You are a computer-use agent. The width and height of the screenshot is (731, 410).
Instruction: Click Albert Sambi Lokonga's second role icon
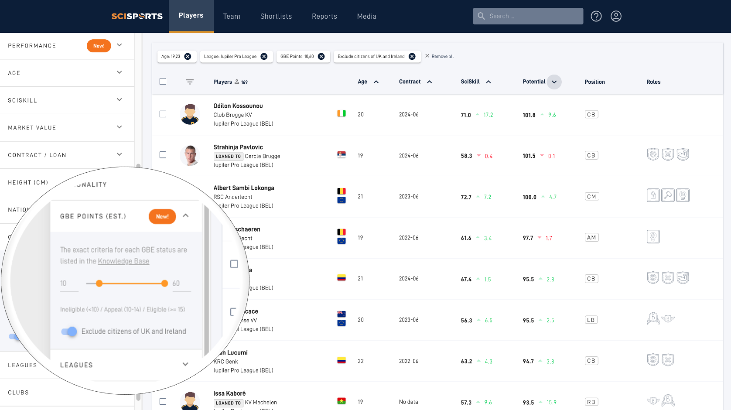tap(668, 195)
